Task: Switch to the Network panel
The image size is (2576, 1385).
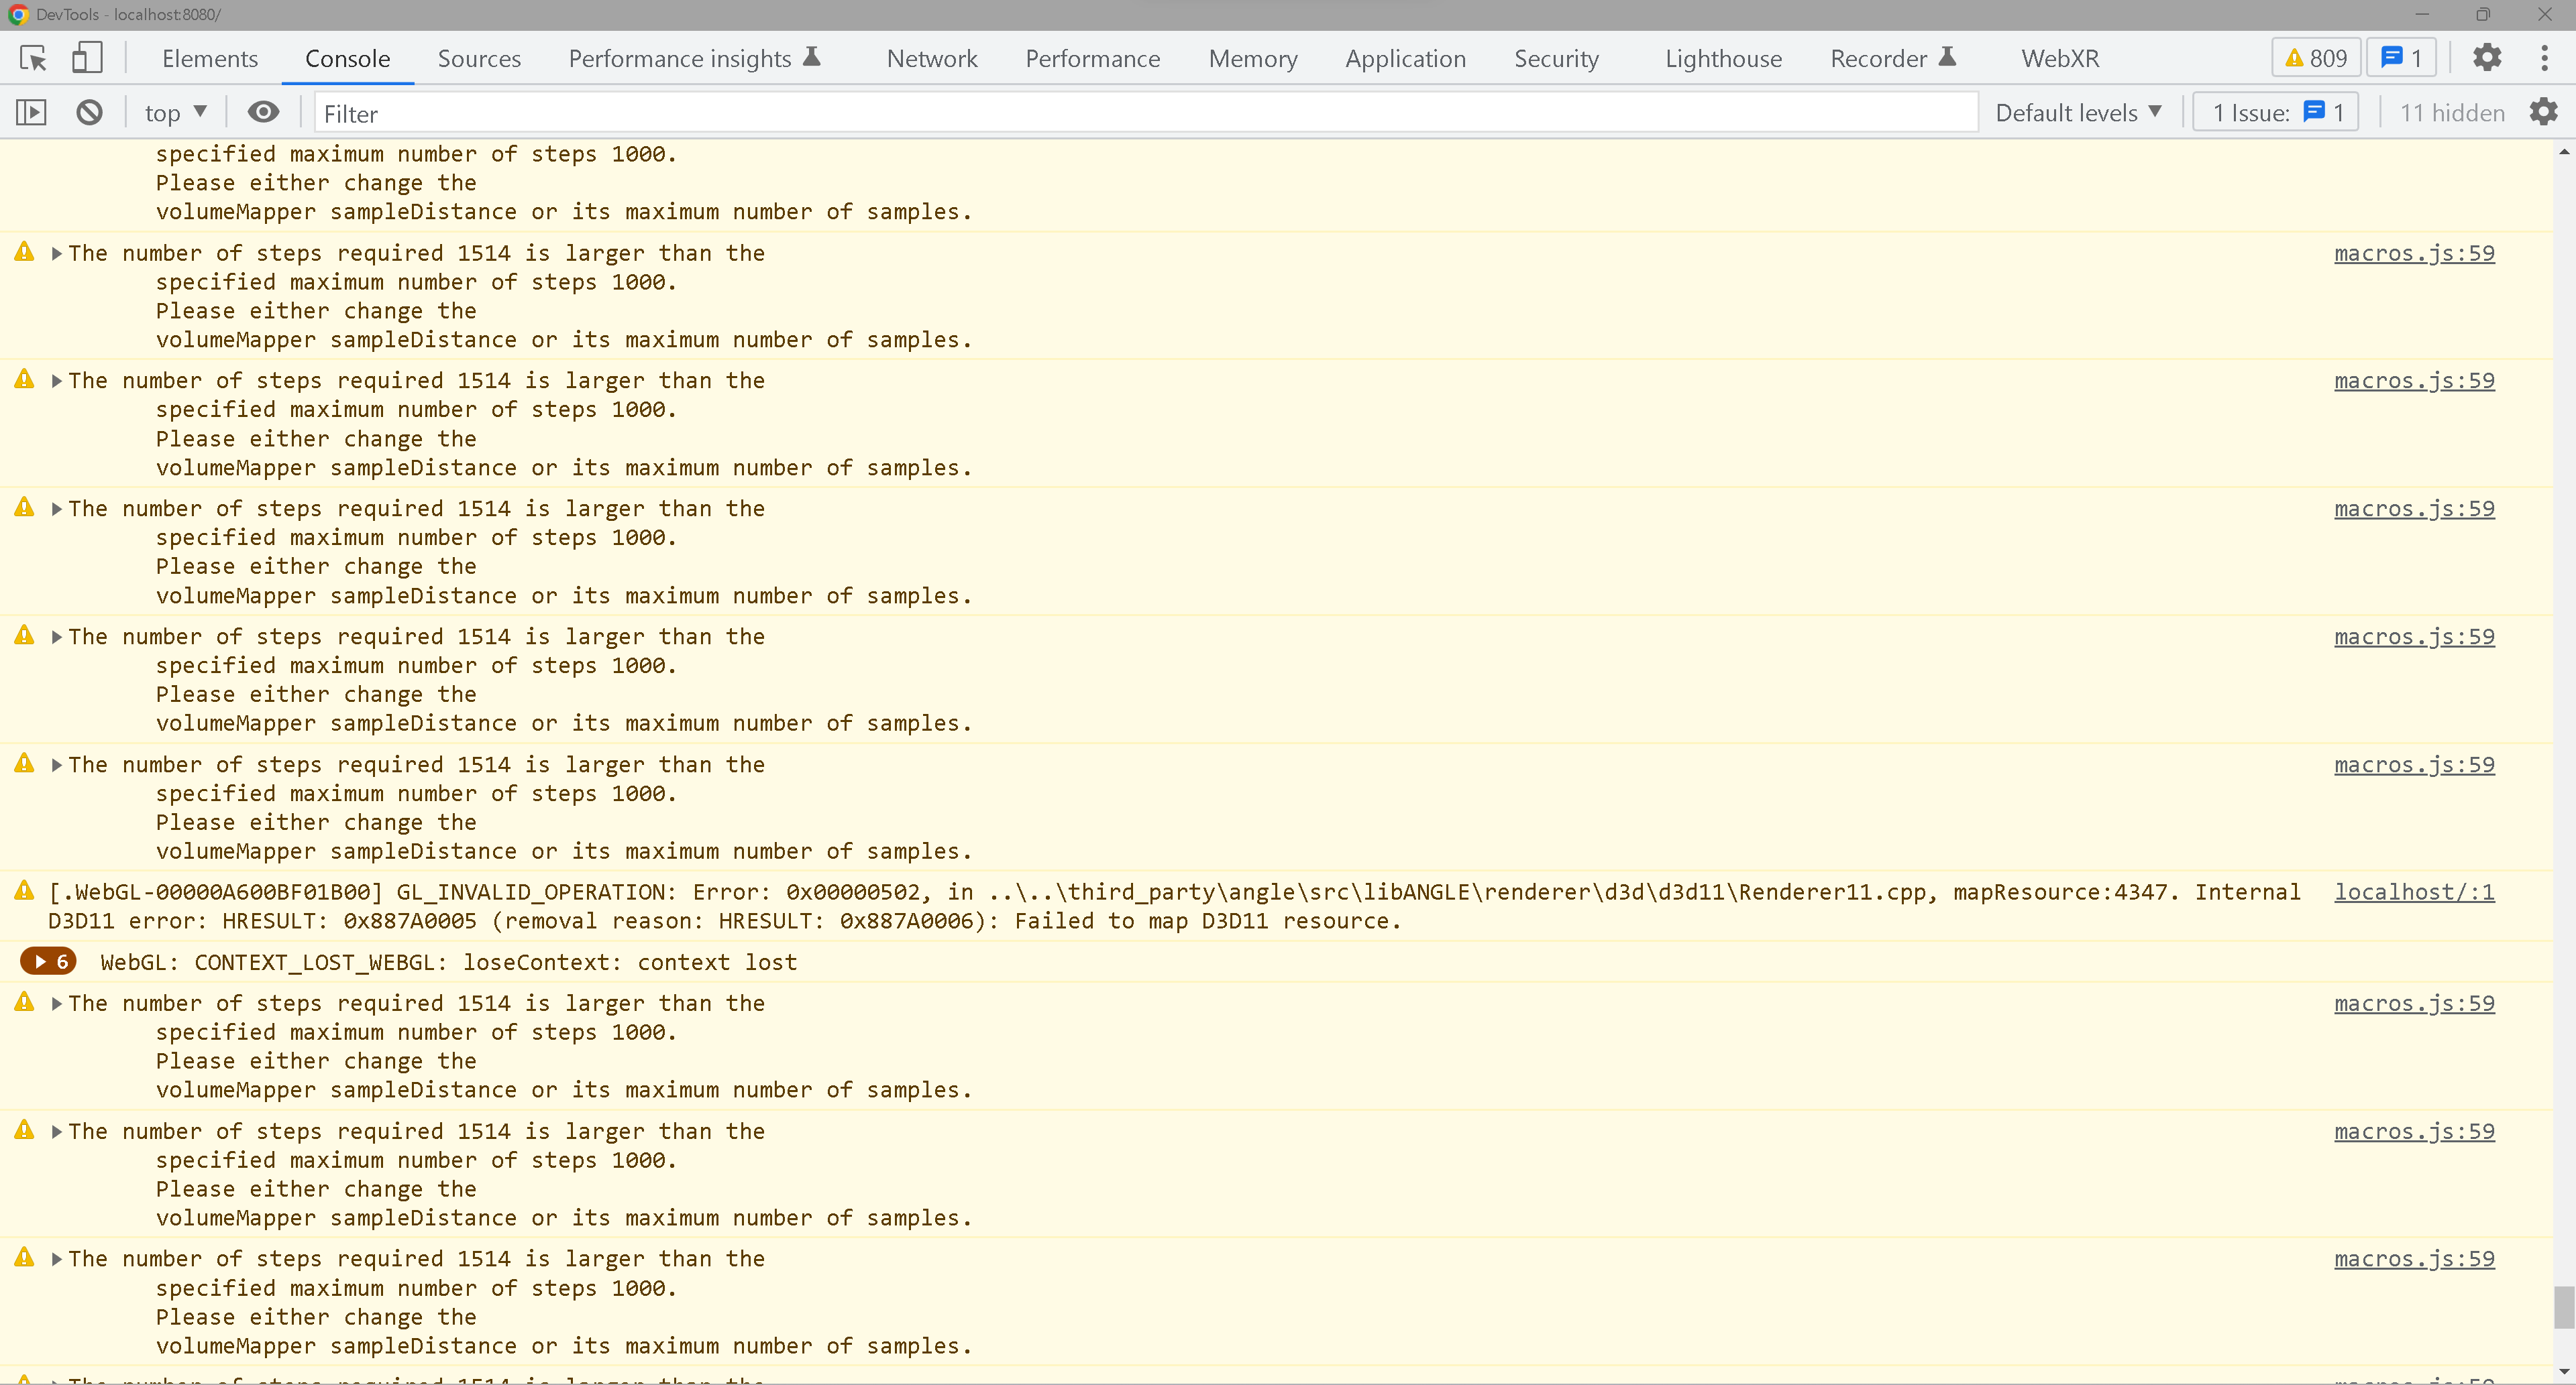Action: tap(931, 58)
